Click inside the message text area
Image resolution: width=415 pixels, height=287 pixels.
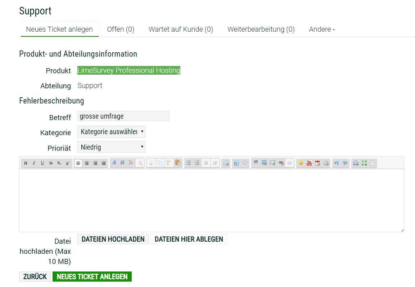(x=212, y=200)
